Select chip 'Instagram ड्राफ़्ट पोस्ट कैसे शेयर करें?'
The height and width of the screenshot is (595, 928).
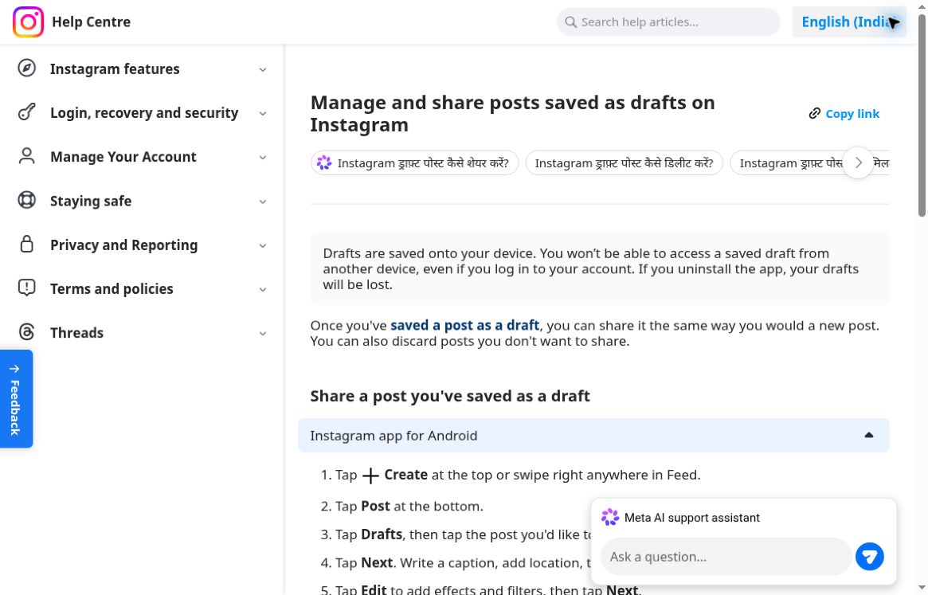414,162
